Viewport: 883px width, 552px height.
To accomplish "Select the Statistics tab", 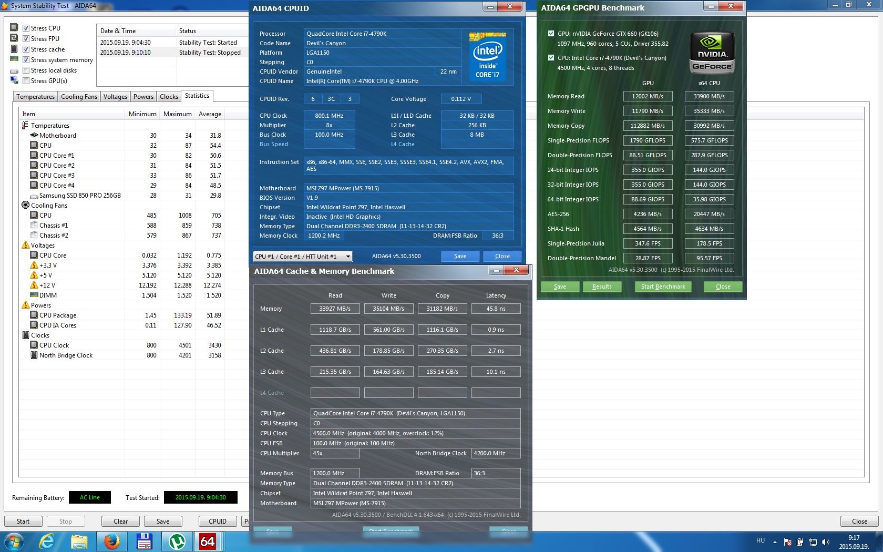I will pos(197,96).
